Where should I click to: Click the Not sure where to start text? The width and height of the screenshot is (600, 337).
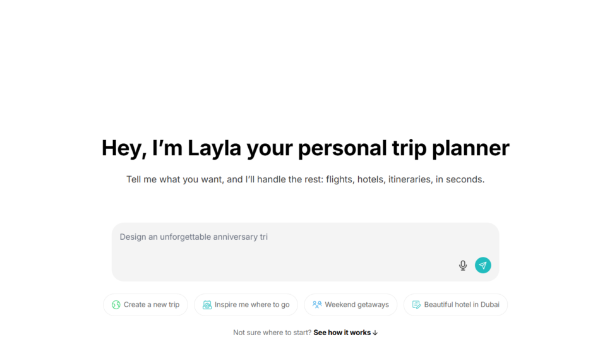coord(272,333)
